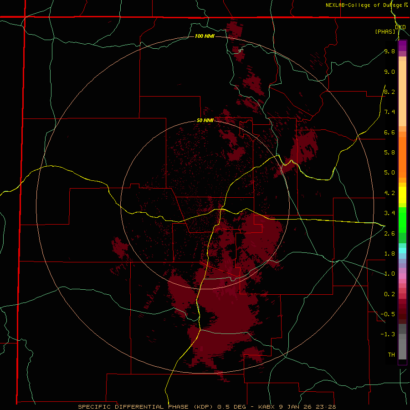This screenshot has width=410, height=410.
Task: Select the 9.0 value on the color scale
Action: click(389, 72)
